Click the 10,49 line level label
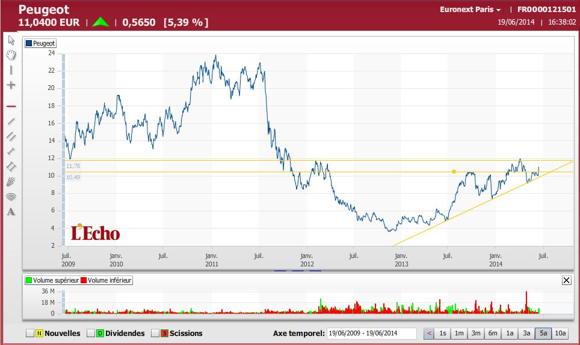 pyautogui.click(x=73, y=178)
